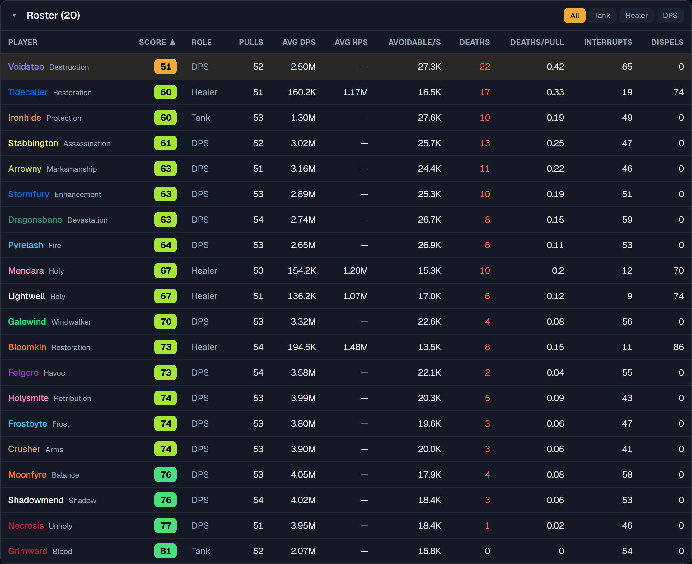Click Voidstep's orange score badge 51
Viewport: 692px width, 564px height.
166,67
